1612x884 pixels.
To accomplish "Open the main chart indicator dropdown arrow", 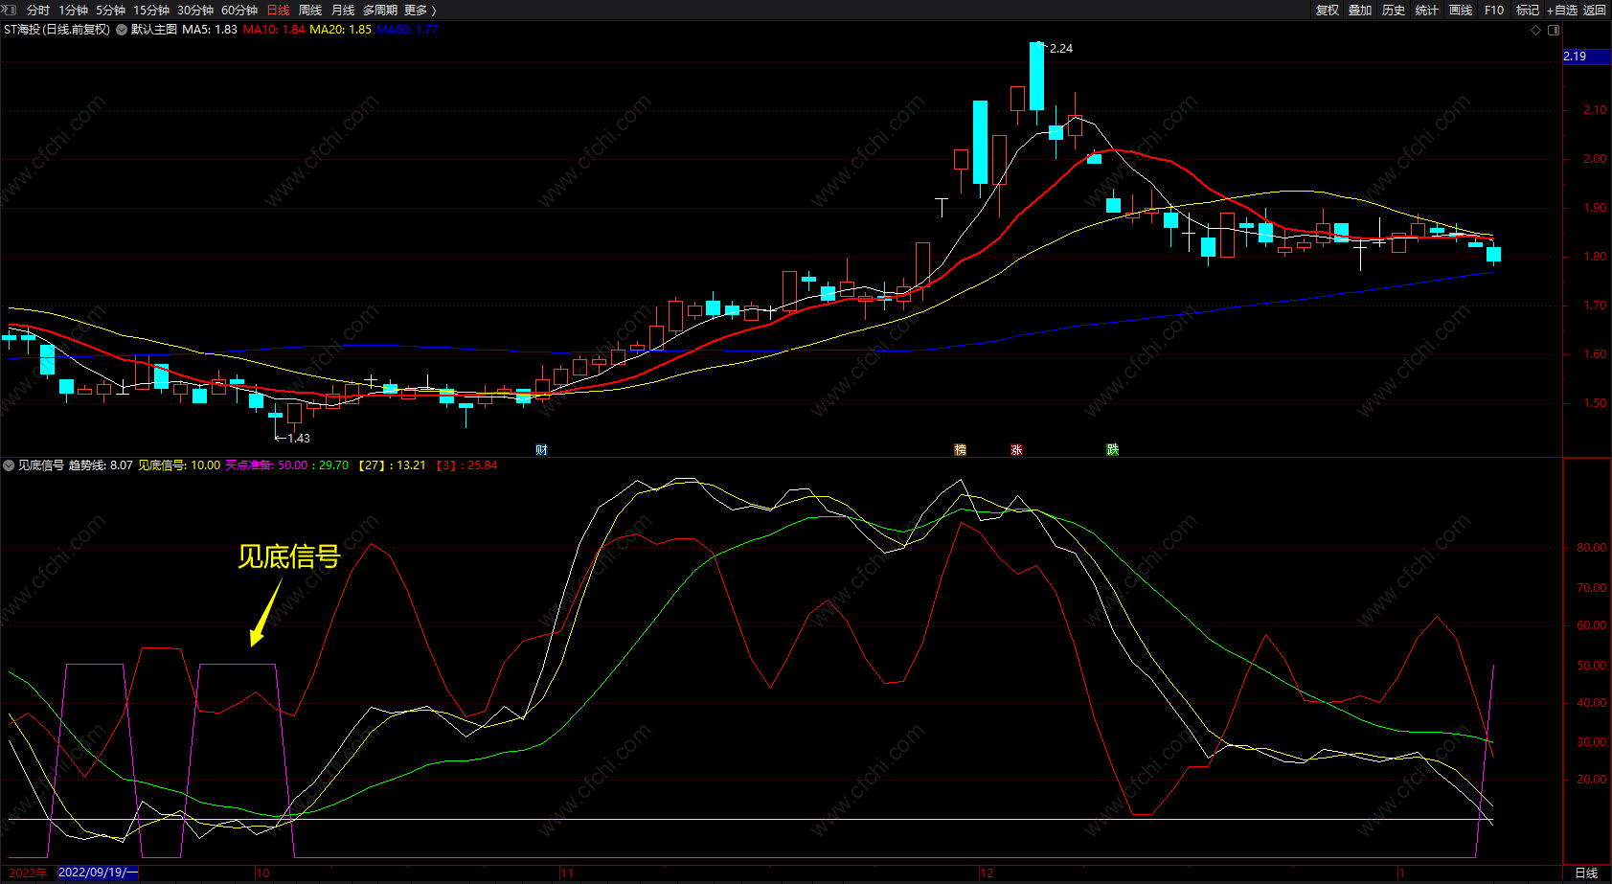I will pos(122,30).
